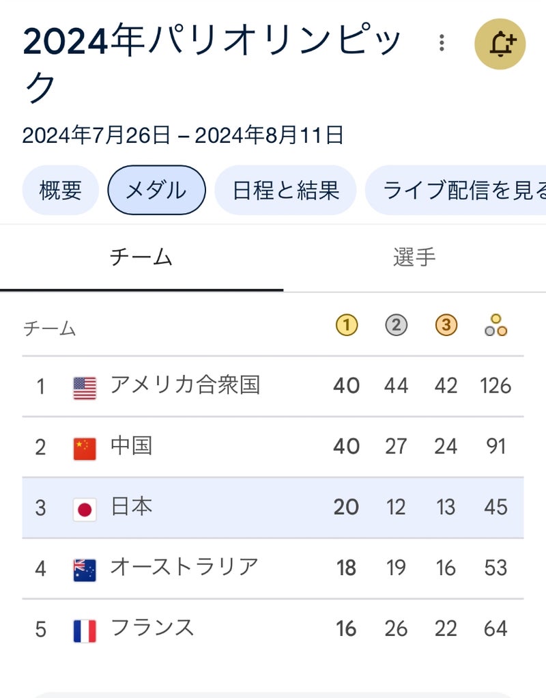Select the メダル chip
This screenshot has width=546, height=698.
(156, 190)
